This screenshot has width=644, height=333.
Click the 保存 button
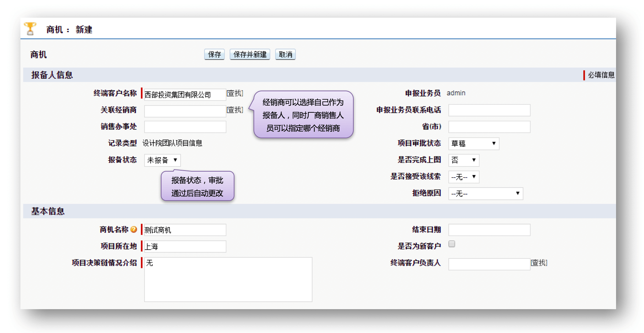coord(214,54)
